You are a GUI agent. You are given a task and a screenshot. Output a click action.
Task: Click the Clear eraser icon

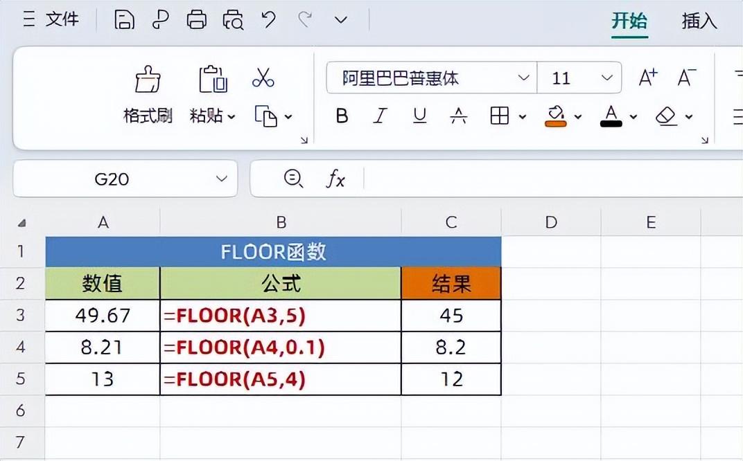(666, 116)
